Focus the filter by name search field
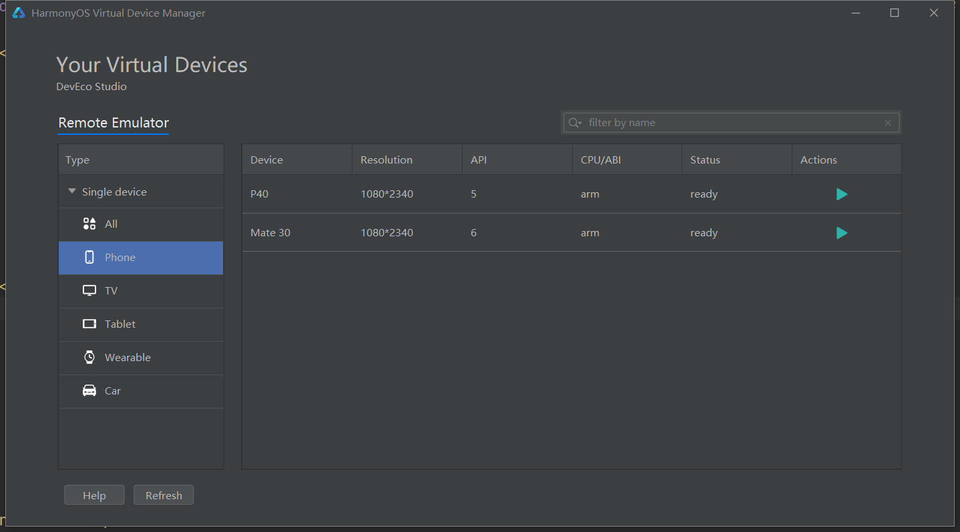960x532 pixels. point(732,123)
